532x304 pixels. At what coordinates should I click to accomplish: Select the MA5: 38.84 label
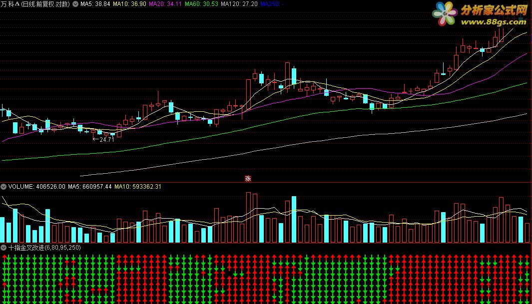click(x=95, y=4)
